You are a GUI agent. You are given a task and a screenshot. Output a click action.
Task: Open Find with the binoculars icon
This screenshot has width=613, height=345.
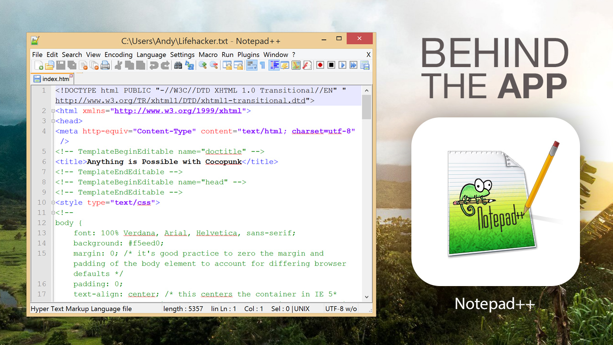pos(178,65)
